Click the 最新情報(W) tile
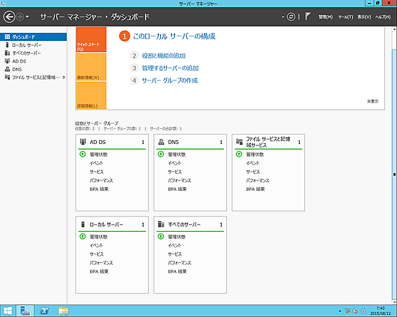Viewport: 397px width, 317px height. coord(91,67)
